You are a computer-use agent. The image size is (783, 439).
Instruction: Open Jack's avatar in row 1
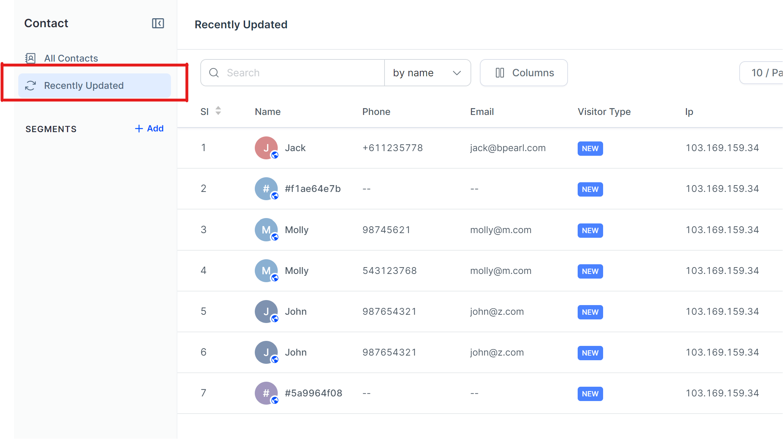pos(266,148)
